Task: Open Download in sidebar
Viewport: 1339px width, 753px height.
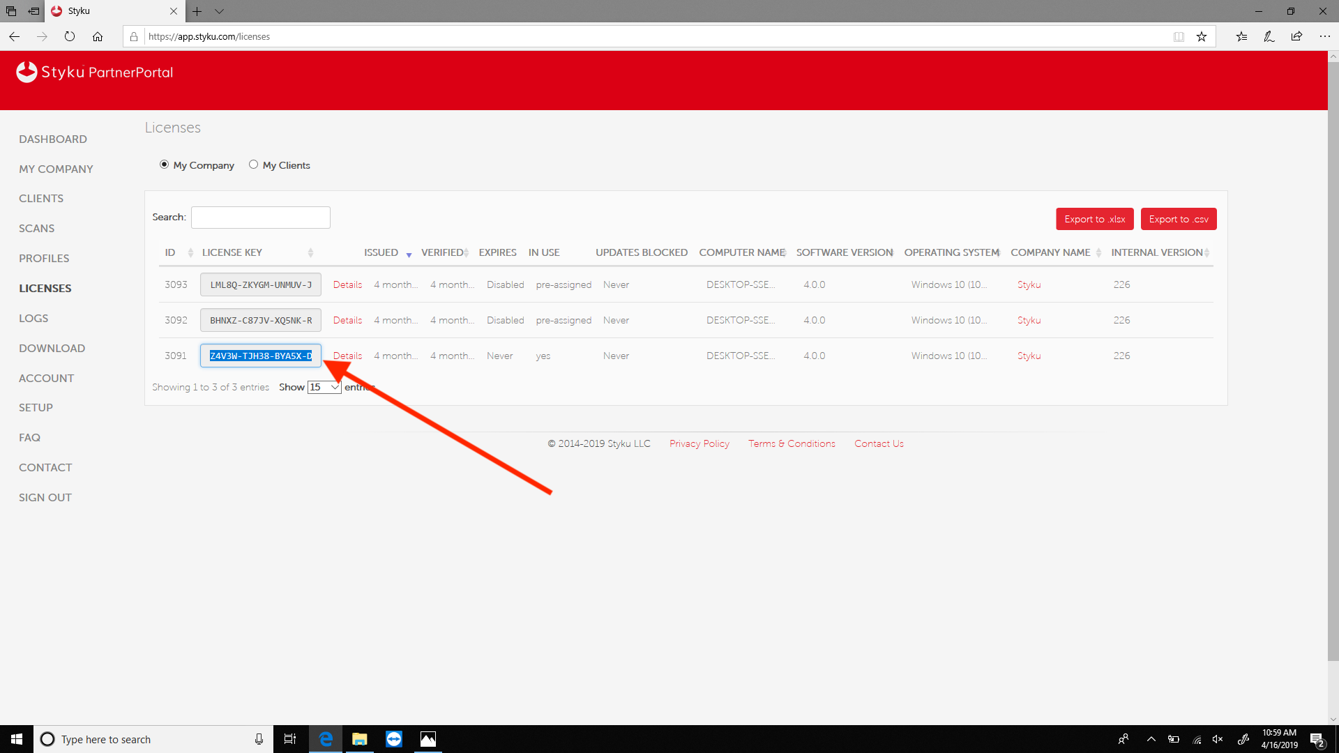Action: [52, 348]
